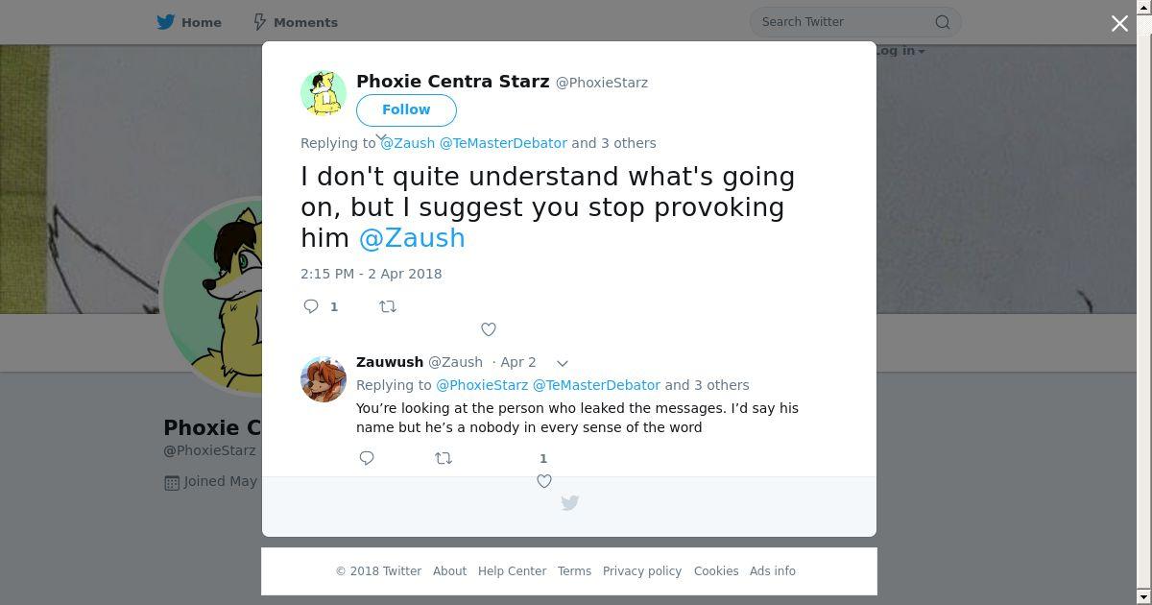This screenshot has height=605, width=1152.
Task: Follow Phoxie Centra Starz
Action: pyautogui.click(x=406, y=109)
